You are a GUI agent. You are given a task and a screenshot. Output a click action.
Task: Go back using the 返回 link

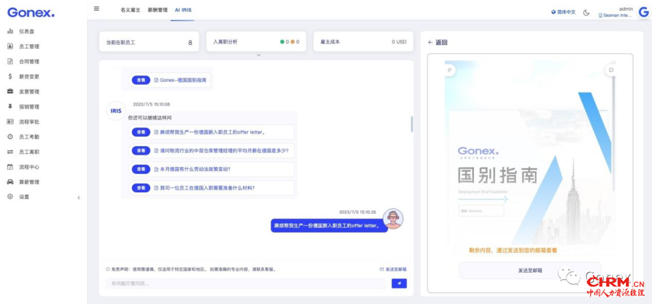(438, 42)
